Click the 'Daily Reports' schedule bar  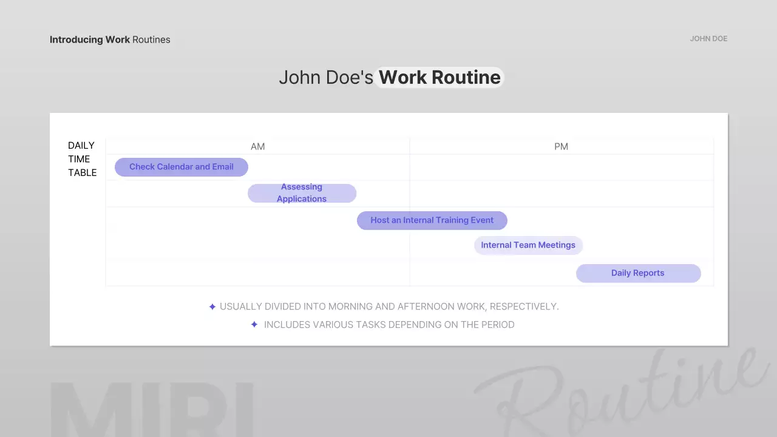pos(638,273)
